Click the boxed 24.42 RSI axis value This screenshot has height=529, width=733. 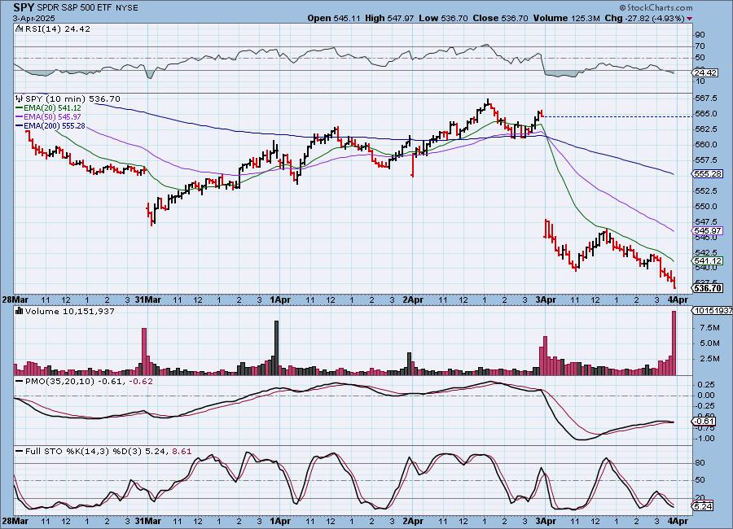tap(706, 73)
